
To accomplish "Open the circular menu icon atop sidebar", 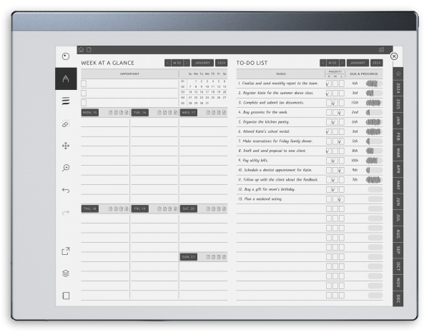I will 66,56.
